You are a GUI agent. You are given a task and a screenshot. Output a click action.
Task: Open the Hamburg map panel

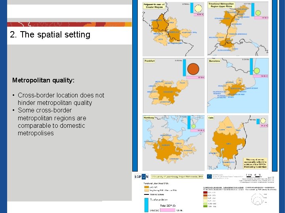pyautogui.click(x=173, y=143)
